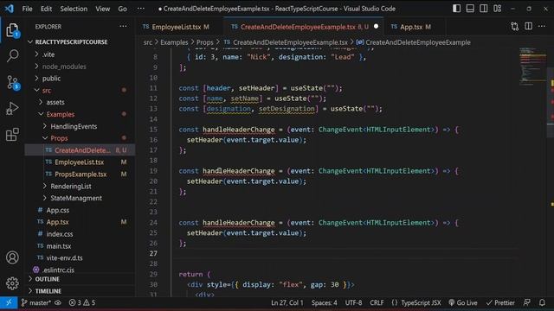Image resolution: width=554 pixels, height=311 pixels.
Task: Toggle the bottom panel layout icon
Action: click(x=470, y=9)
